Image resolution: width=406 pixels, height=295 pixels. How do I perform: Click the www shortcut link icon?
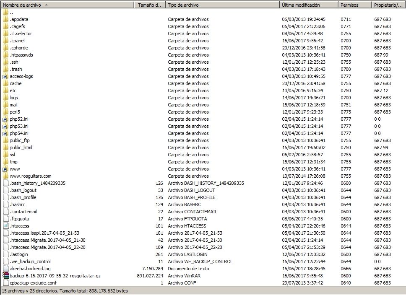5,169
